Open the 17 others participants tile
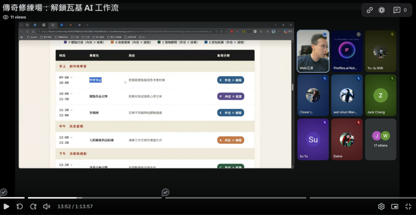The image size is (416, 215). tap(380, 139)
